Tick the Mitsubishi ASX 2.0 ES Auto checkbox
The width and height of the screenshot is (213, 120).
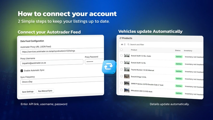click(121, 90)
